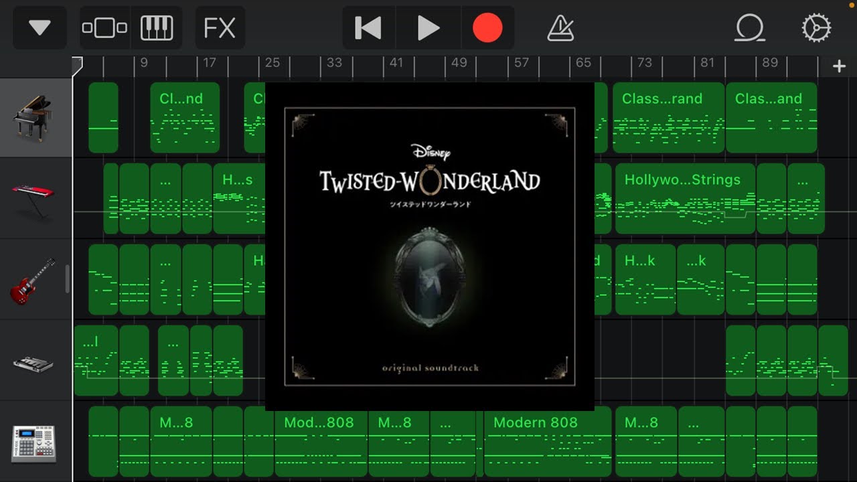
Task: Click bar 89 on the ruler
Action: (770, 63)
